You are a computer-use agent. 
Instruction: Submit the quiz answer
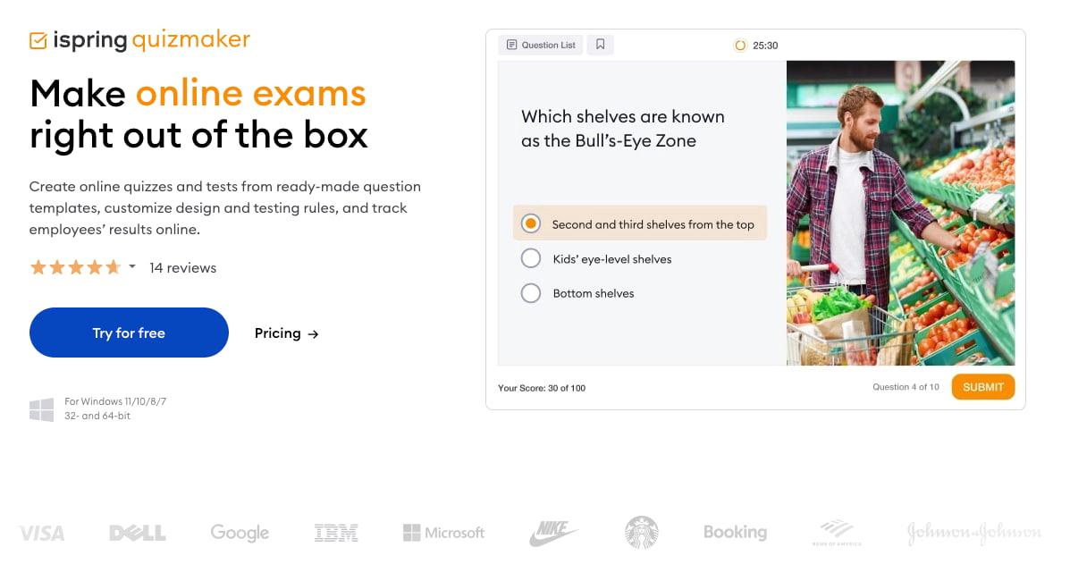pyautogui.click(x=982, y=386)
